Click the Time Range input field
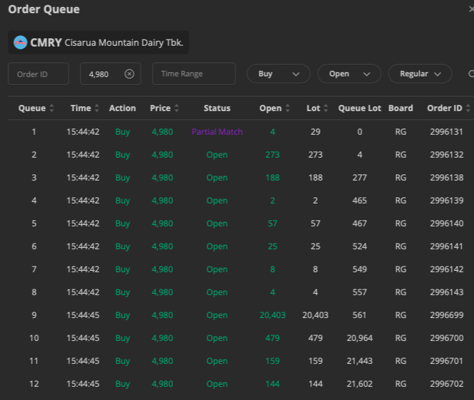474x400 pixels. [194, 74]
